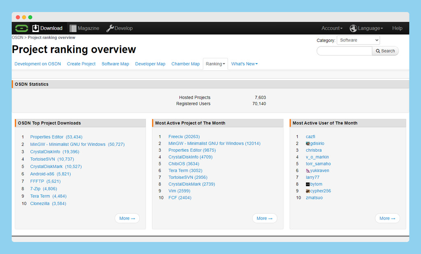
Task: Open the Ranking tab
Action: [215, 64]
